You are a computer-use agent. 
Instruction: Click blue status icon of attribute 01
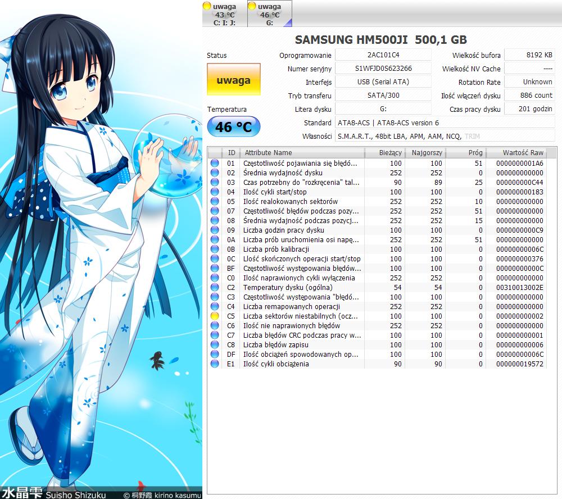[215, 163]
